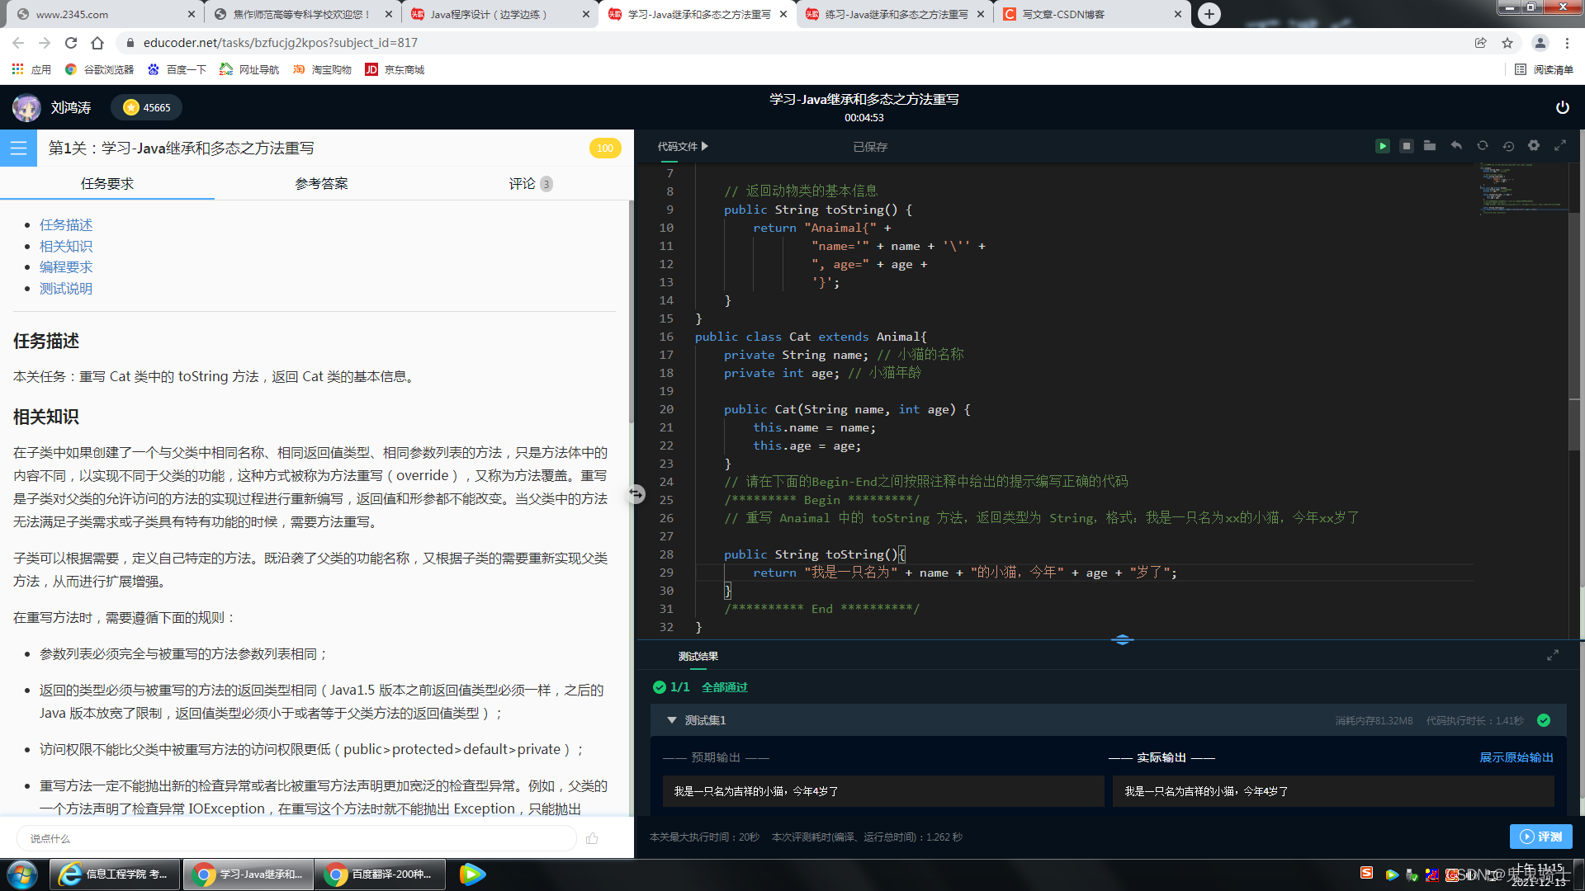Expand the 代码文件 file list
The image size is (1585, 891).
coord(683,146)
